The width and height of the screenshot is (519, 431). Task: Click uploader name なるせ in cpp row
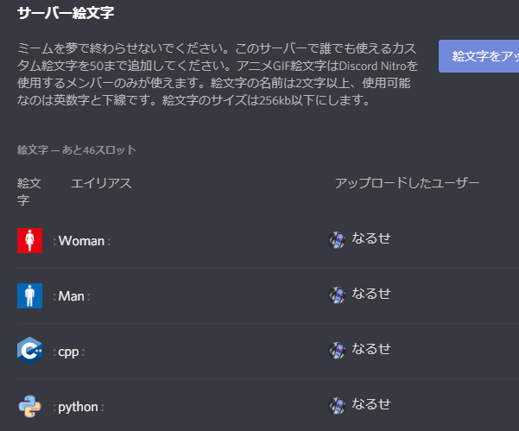[x=371, y=349]
